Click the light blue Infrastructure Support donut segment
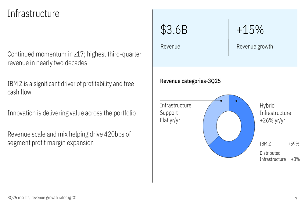The image size is (305, 209). [x=210, y=119]
